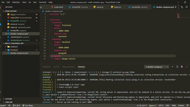190x107 pixels.
Task: Change language mode YAML
Action: 174,106
